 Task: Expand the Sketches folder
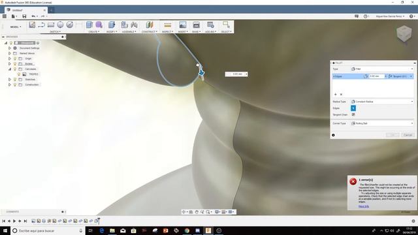[10, 80]
